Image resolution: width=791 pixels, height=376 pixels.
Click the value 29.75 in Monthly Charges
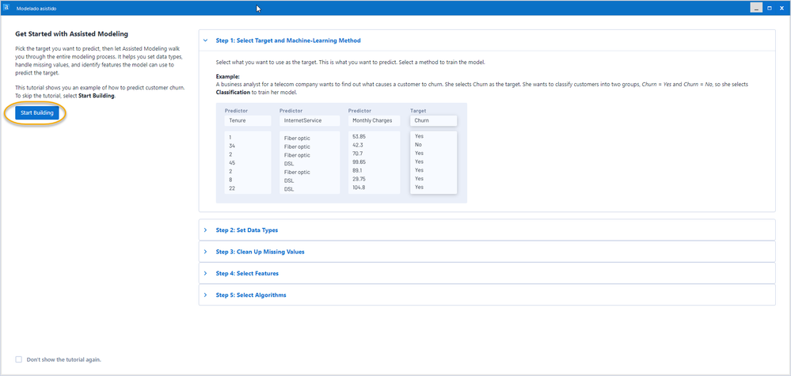click(359, 178)
